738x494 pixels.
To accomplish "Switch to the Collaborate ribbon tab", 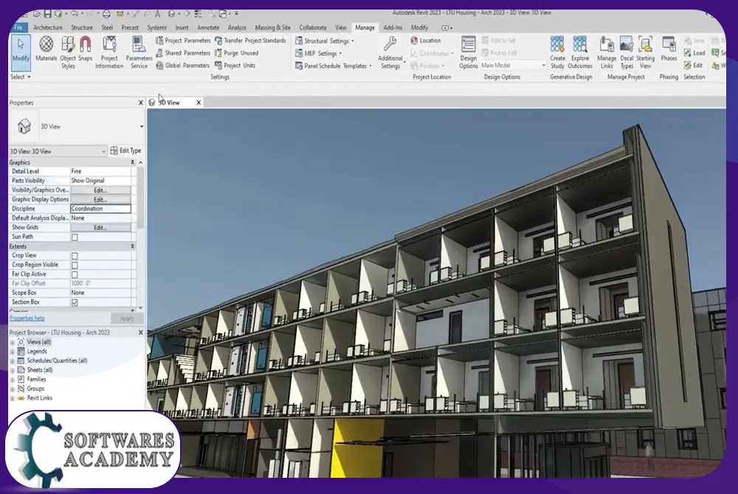I will pyautogui.click(x=313, y=28).
